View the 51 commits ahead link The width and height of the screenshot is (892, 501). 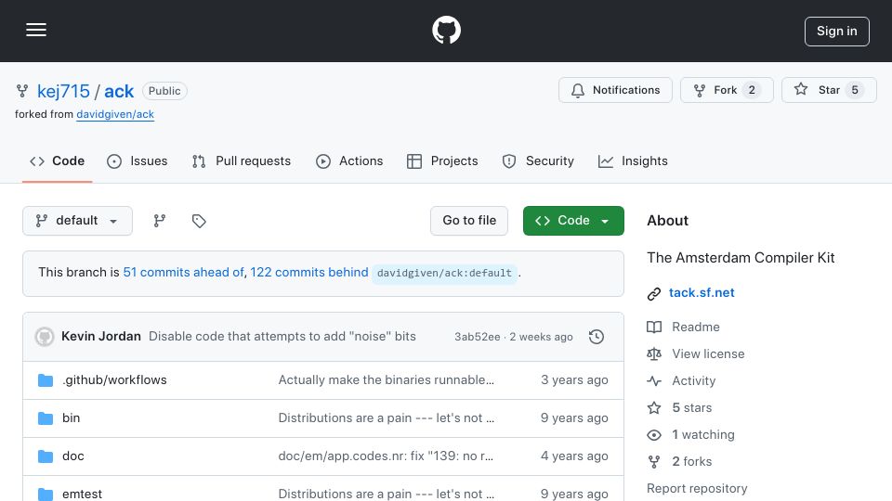click(x=183, y=273)
